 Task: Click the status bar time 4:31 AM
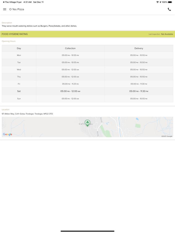pyautogui.click(x=27, y=2)
